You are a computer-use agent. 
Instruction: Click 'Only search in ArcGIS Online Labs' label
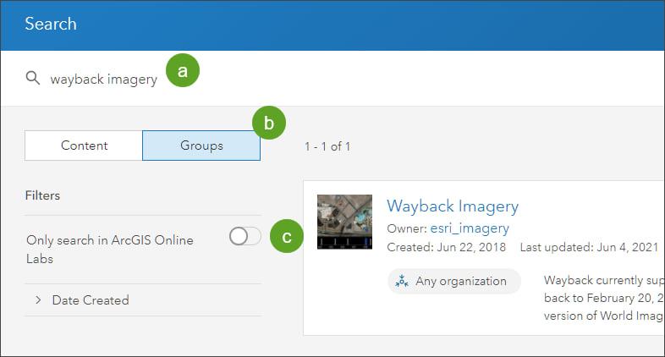110,250
